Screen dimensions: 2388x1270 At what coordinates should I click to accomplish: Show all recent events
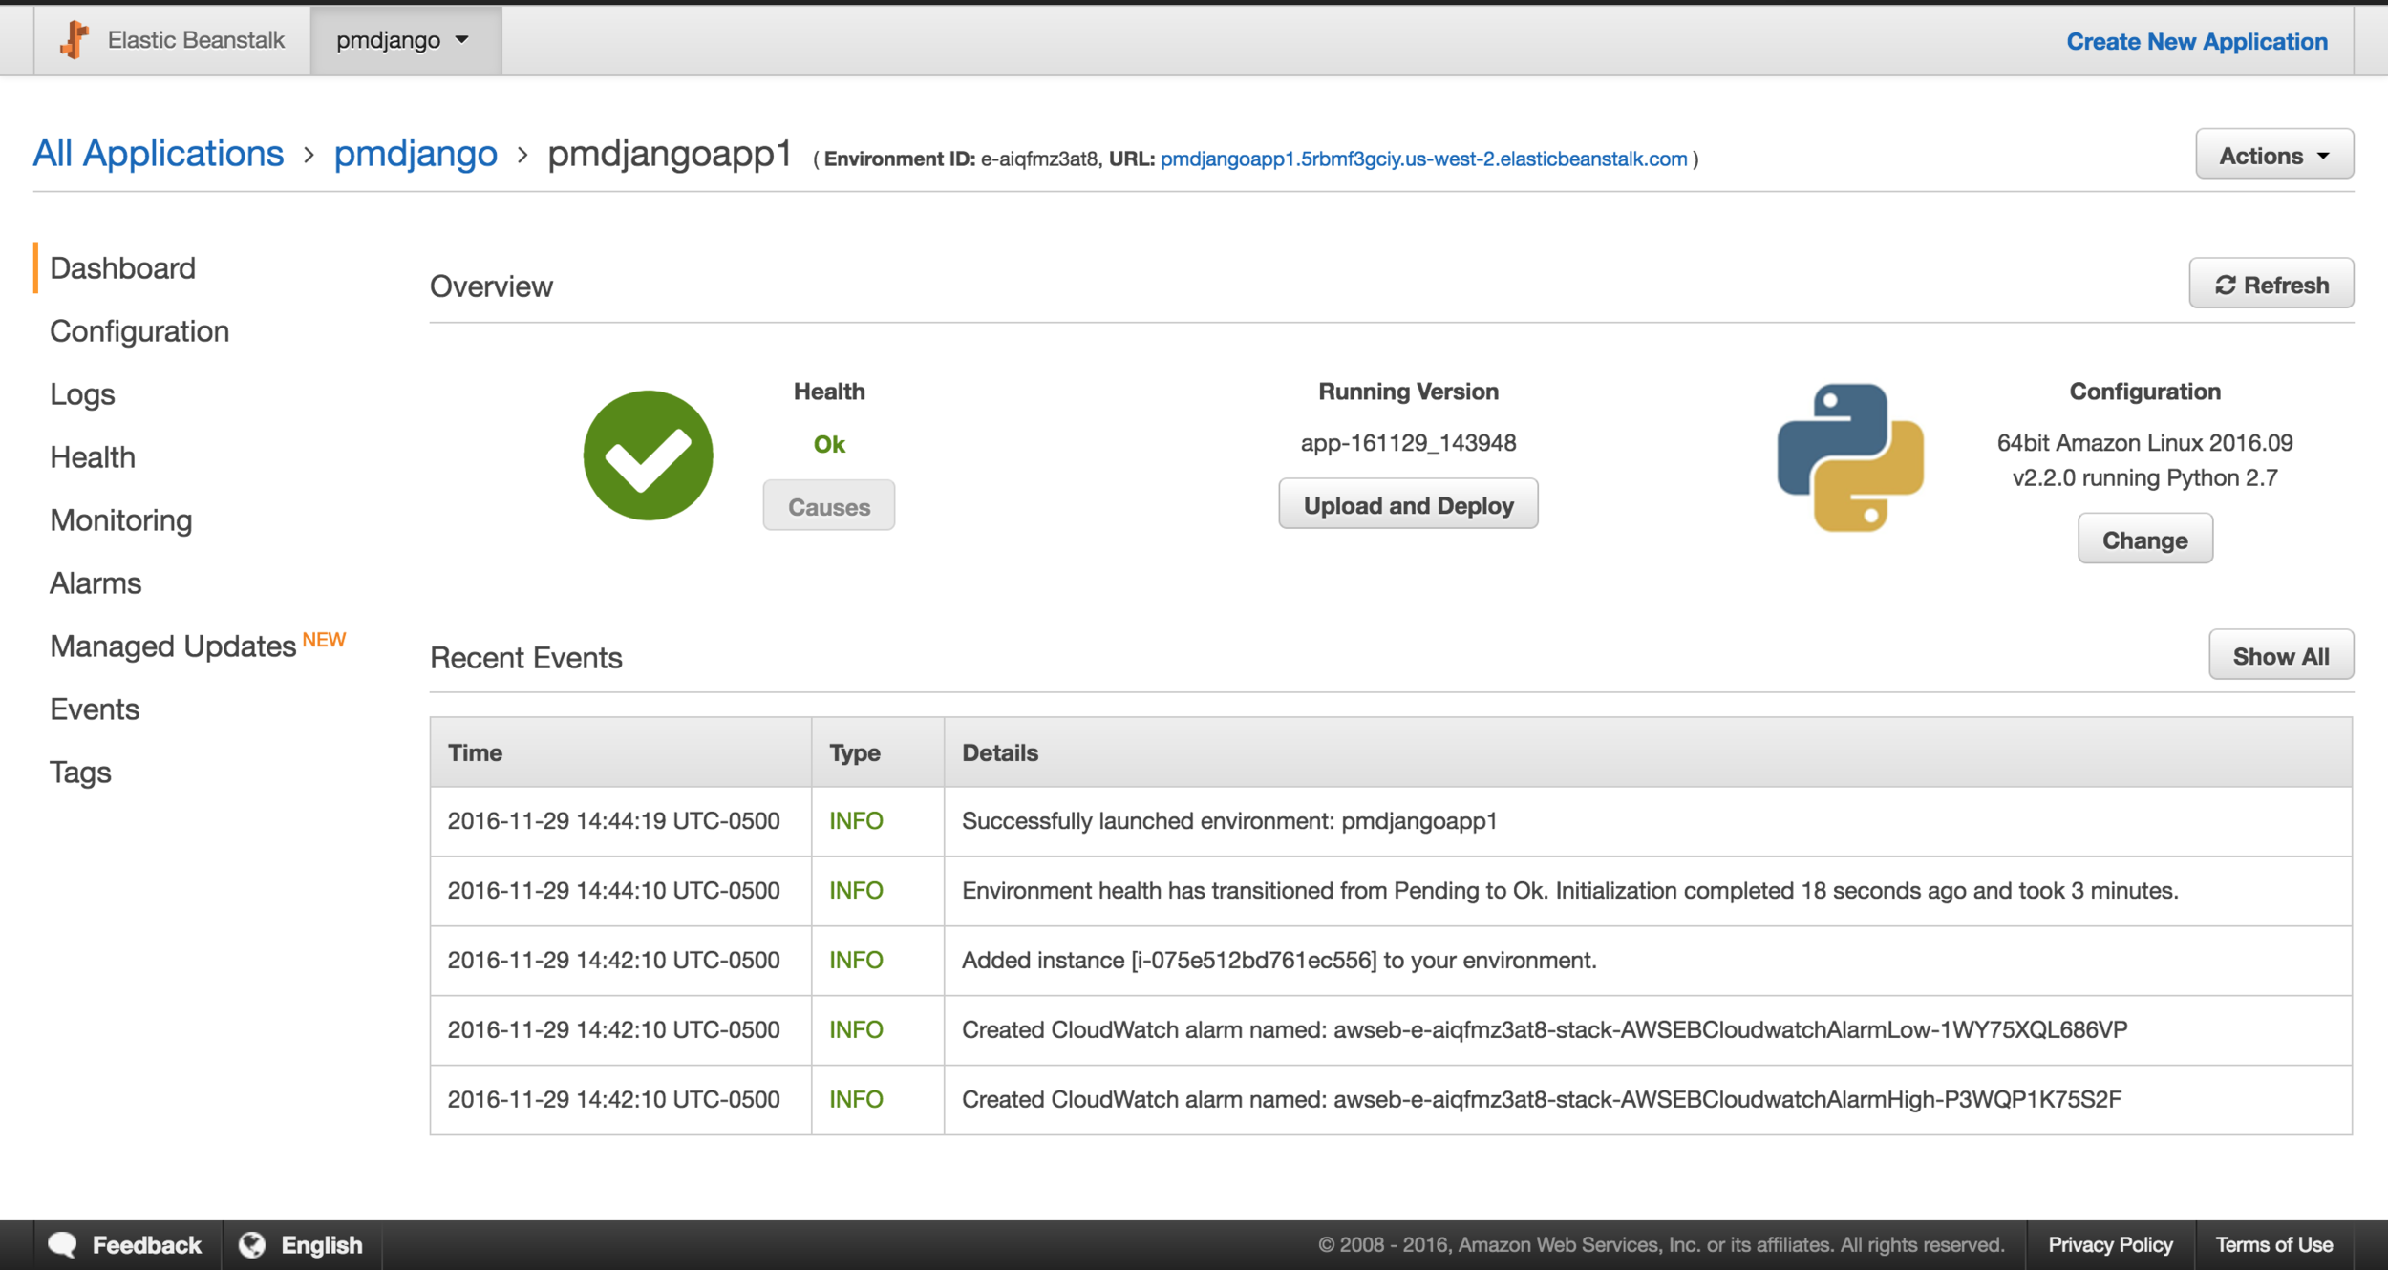(x=2280, y=656)
